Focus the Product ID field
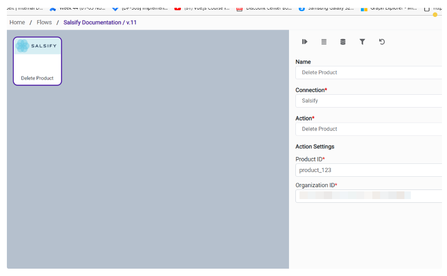Screen dimensions: 447x276 pyautogui.click(x=369, y=170)
